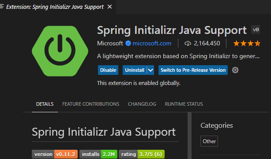Click the v0 version label beside title
The image size is (271, 159).
coord(256,30)
